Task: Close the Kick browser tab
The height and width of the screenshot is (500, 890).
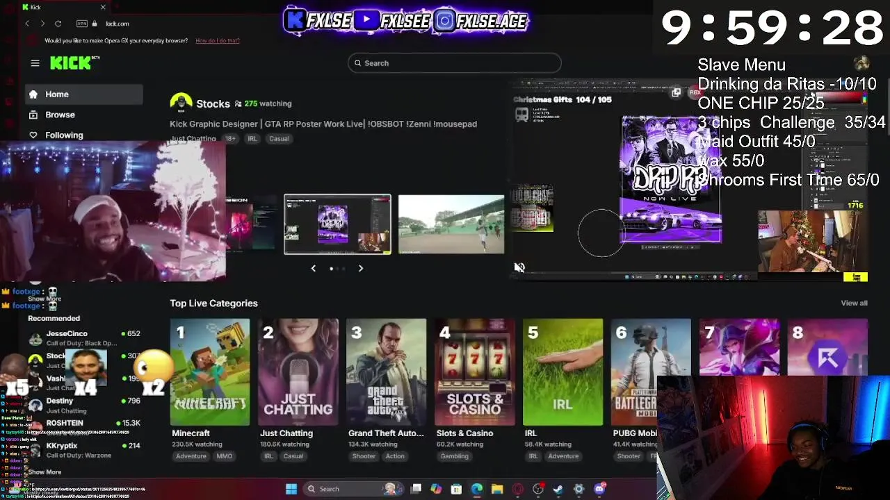Action: coord(103,7)
